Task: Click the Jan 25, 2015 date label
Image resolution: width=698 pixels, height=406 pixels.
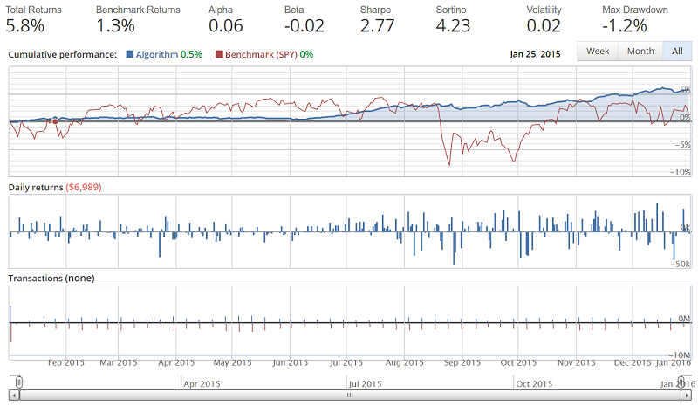Action: coord(535,53)
